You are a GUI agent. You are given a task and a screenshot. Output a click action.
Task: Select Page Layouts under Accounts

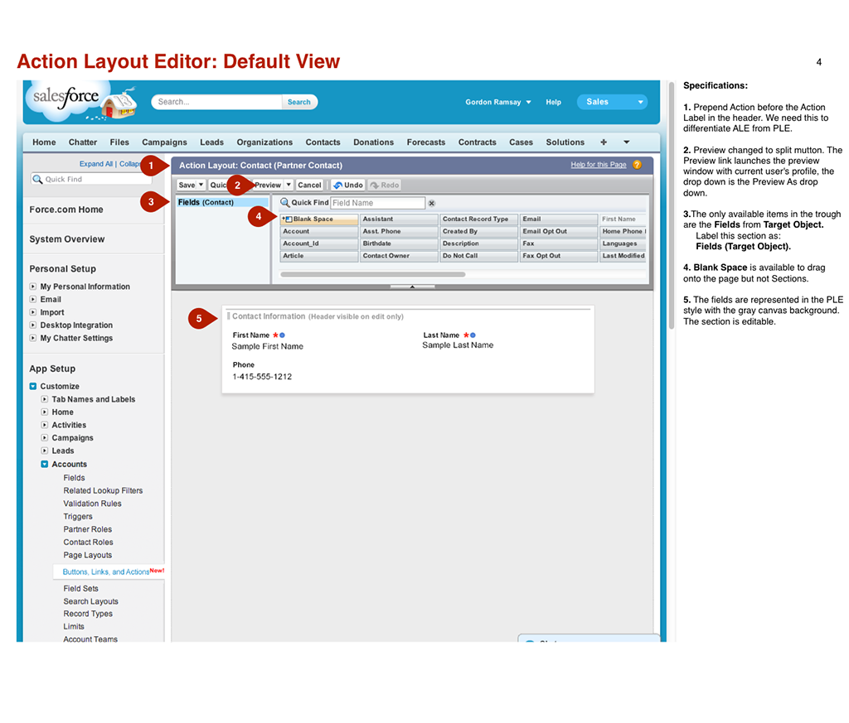88,555
